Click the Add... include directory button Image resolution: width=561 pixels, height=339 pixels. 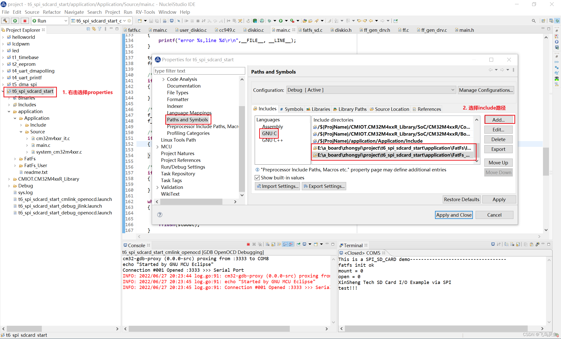tap(498, 120)
